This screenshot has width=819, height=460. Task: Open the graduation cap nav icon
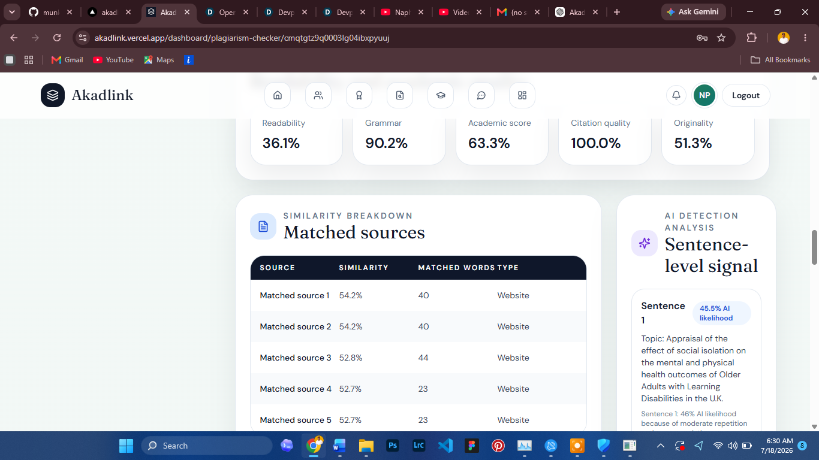coord(441,95)
